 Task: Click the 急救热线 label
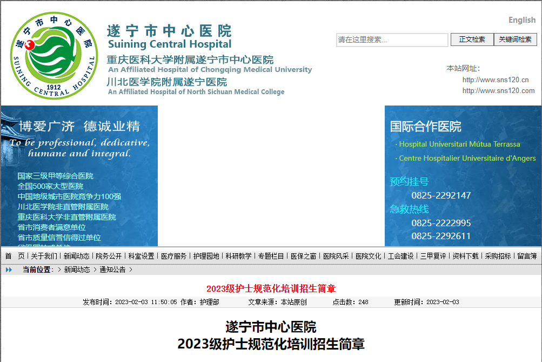coord(409,209)
